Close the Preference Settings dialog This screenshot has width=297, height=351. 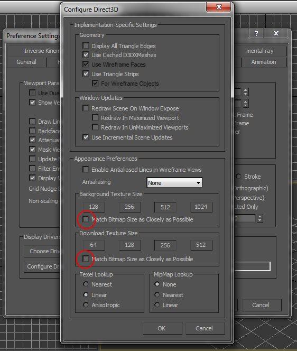tap(276, 34)
